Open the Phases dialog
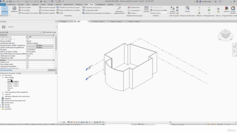The height and width of the screenshot is (133, 237). tap(187, 9)
